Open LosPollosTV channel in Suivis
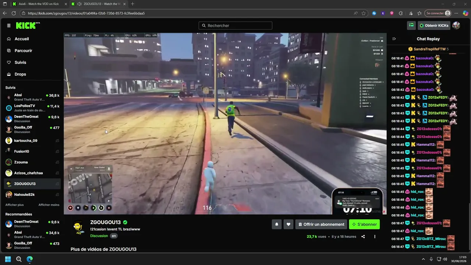This screenshot has width=471, height=265. (x=32, y=108)
